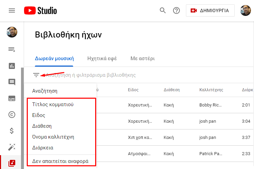Click mood Κακή in the Patrick Pa row
Screen dimensions: 254x169
tap(169, 154)
